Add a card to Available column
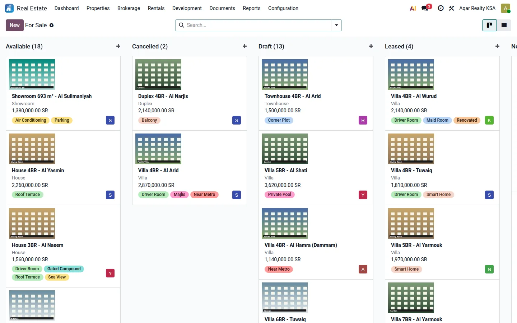Viewport: 517px width, 323px height. coord(118,46)
